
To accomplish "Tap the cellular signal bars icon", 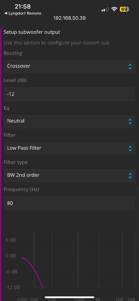I will (105, 9).
